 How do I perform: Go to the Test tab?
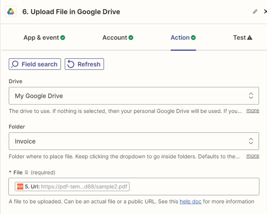[x=243, y=37]
